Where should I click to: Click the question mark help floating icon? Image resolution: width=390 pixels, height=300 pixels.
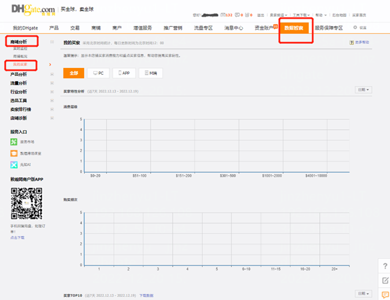pos(385,266)
